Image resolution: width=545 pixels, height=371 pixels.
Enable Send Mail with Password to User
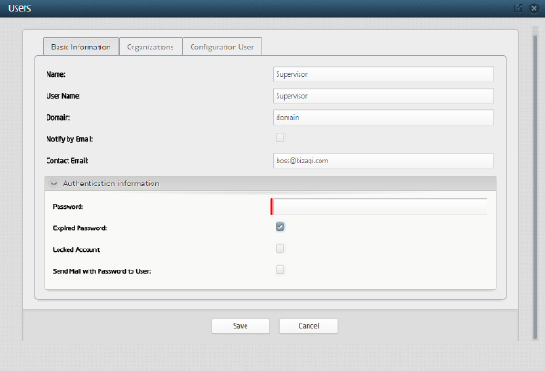[279, 270]
